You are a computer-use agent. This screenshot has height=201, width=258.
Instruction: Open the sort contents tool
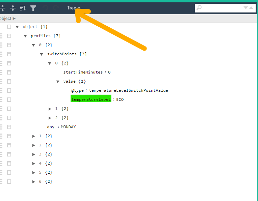[23, 8]
